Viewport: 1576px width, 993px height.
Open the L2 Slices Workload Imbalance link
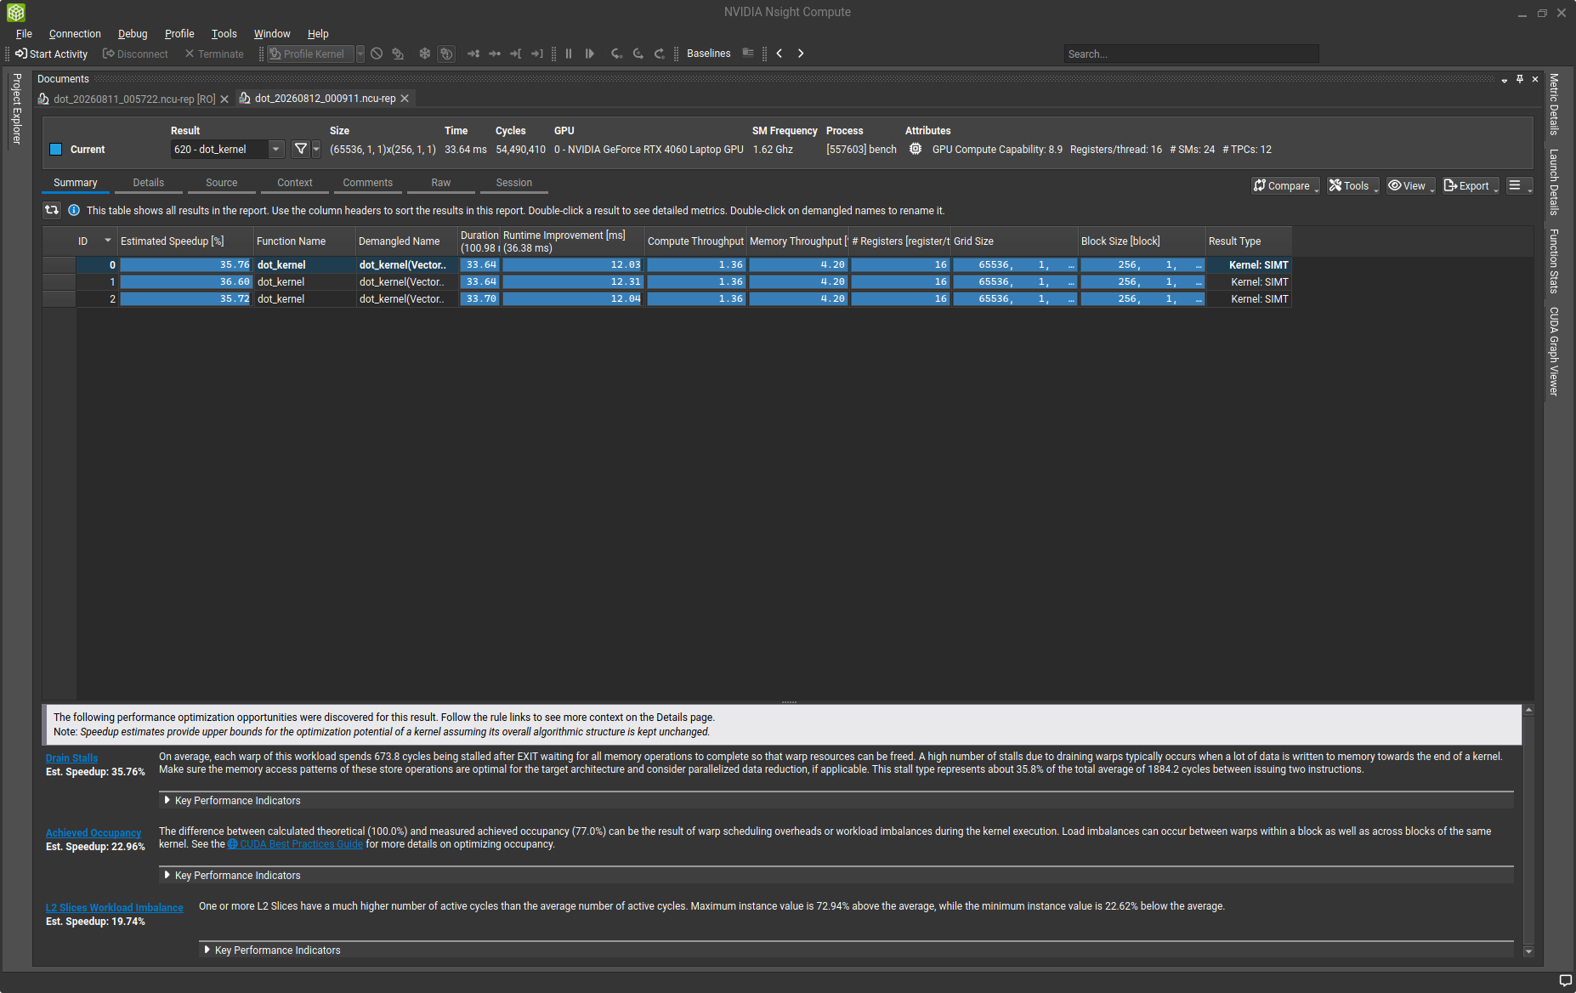pyautogui.click(x=115, y=907)
